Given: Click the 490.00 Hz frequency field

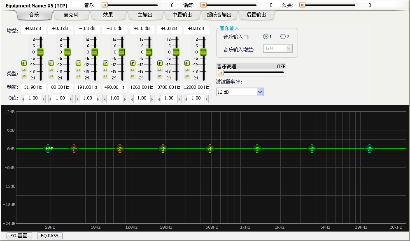Looking at the screenshot, I should (x=114, y=87).
